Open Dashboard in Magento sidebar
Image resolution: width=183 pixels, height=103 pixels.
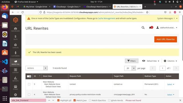point(15,29)
